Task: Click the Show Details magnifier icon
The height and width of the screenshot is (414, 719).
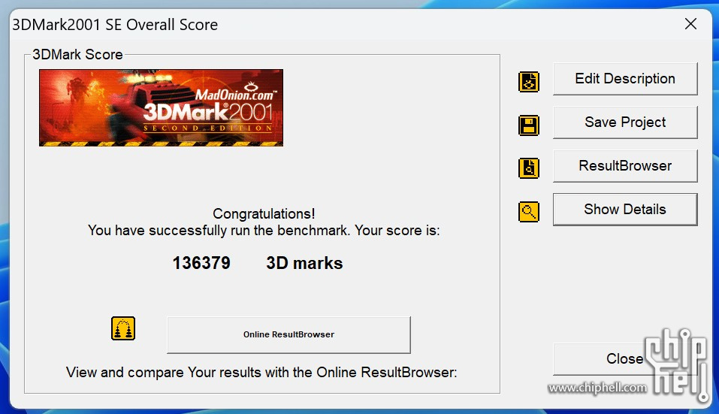Action: (x=529, y=212)
